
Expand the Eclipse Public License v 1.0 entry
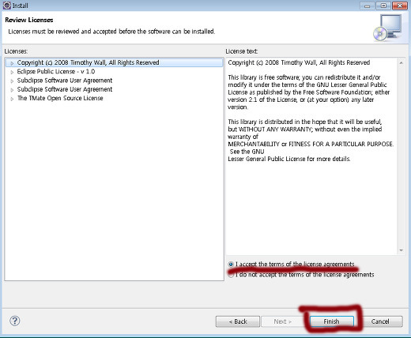coord(12,72)
